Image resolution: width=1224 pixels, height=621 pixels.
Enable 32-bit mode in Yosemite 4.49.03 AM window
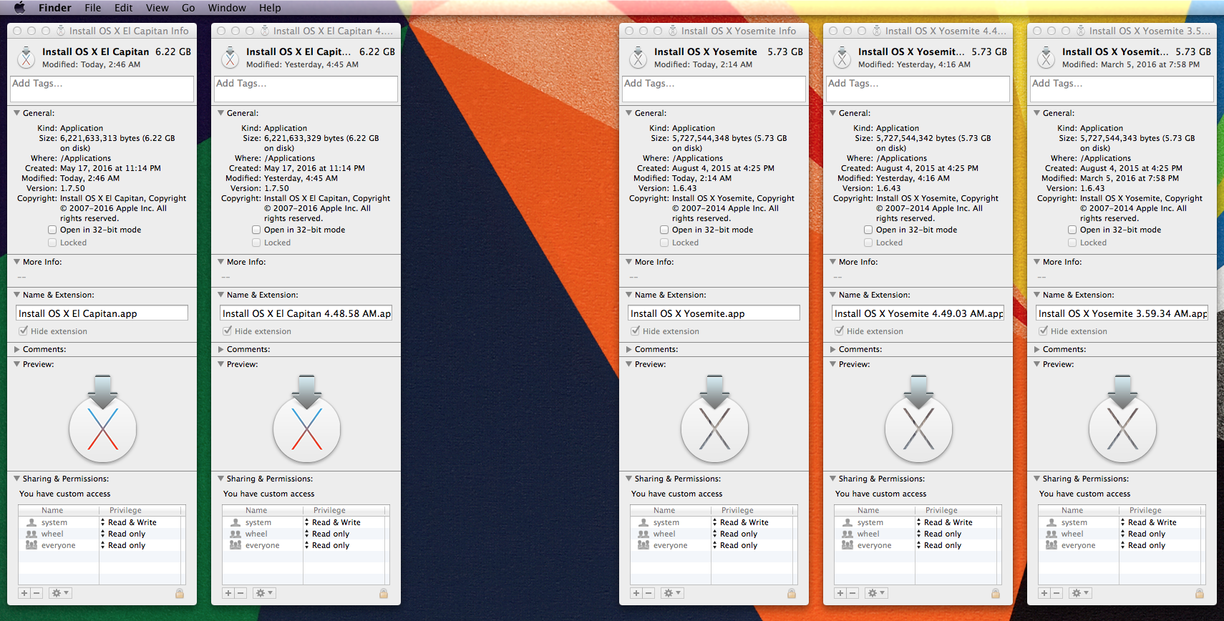click(x=868, y=230)
